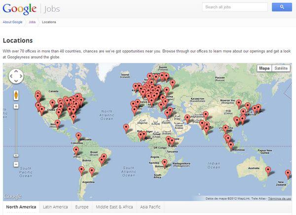
Task: Click the Google logo
Action: point(19,9)
